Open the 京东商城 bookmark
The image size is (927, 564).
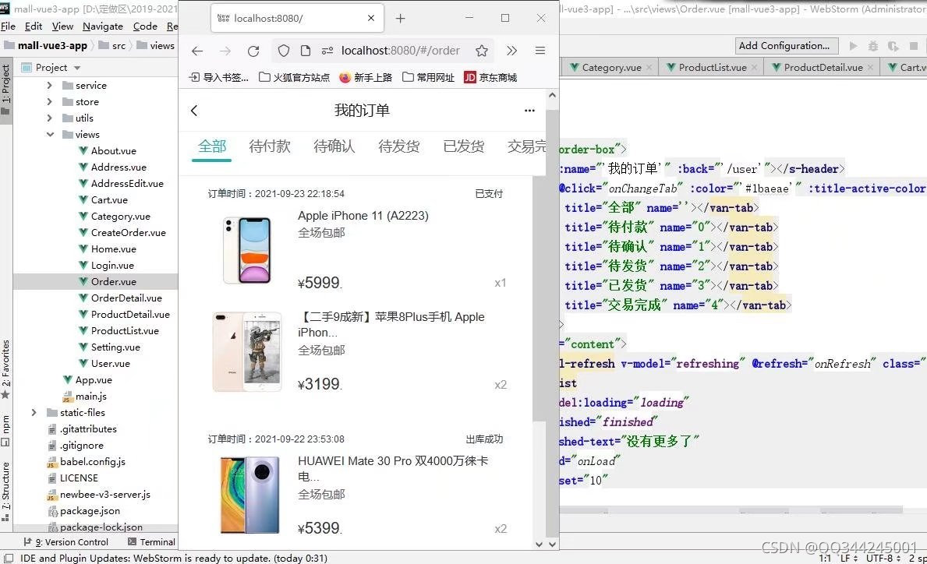(x=490, y=77)
